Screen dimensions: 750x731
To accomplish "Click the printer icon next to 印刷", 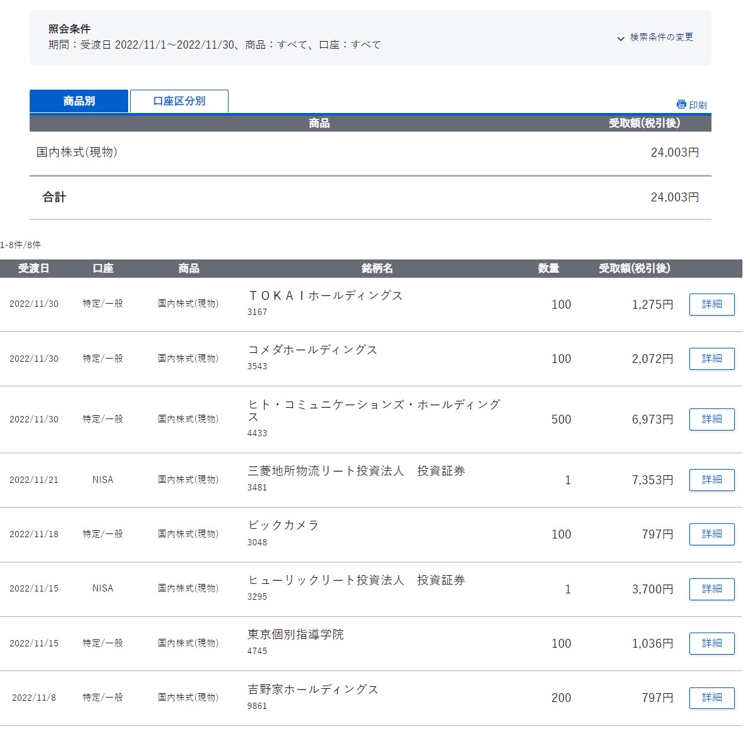I will point(681,105).
